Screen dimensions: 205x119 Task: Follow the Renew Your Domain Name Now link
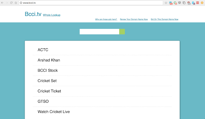[x=134, y=19]
